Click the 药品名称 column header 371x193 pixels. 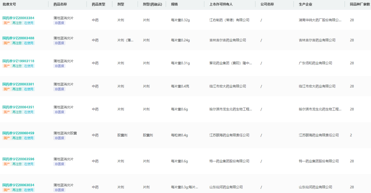(x=60, y=4)
